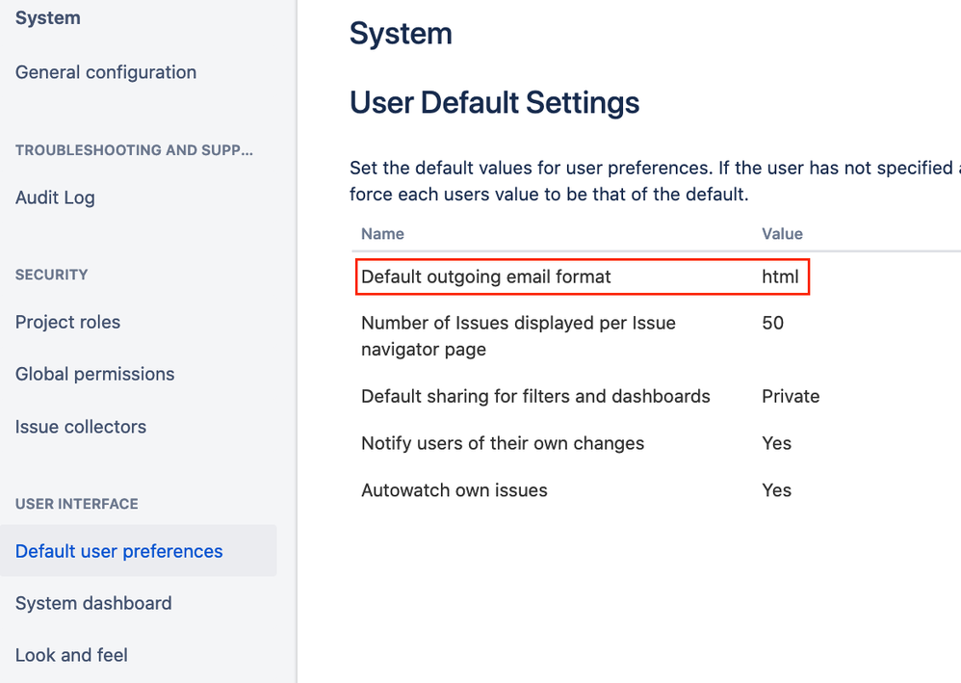The image size is (961, 683).
Task: Select Issue collectors in sidebar
Action: pyautogui.click(x=81, y=427)
